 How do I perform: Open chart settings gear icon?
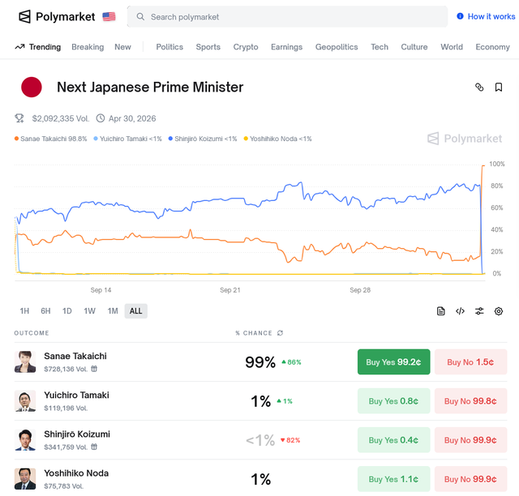pos(499,311)
